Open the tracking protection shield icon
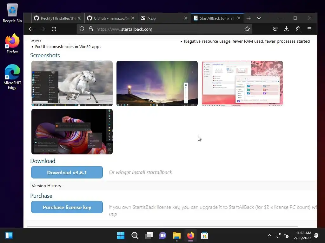325x243 pixels. pyautogui.click(x=82, y=29)
